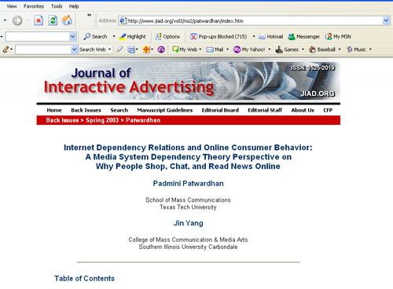Open the My Yahoo! toolbar shortcut
The height and width of the screenshot is (289, 393).
[249, 49]
